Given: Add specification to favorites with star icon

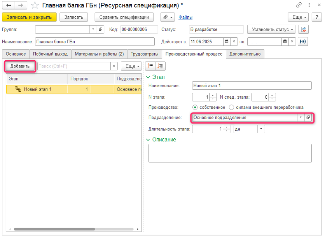Looking at the screenshot, I should click(x=35, y=5).
